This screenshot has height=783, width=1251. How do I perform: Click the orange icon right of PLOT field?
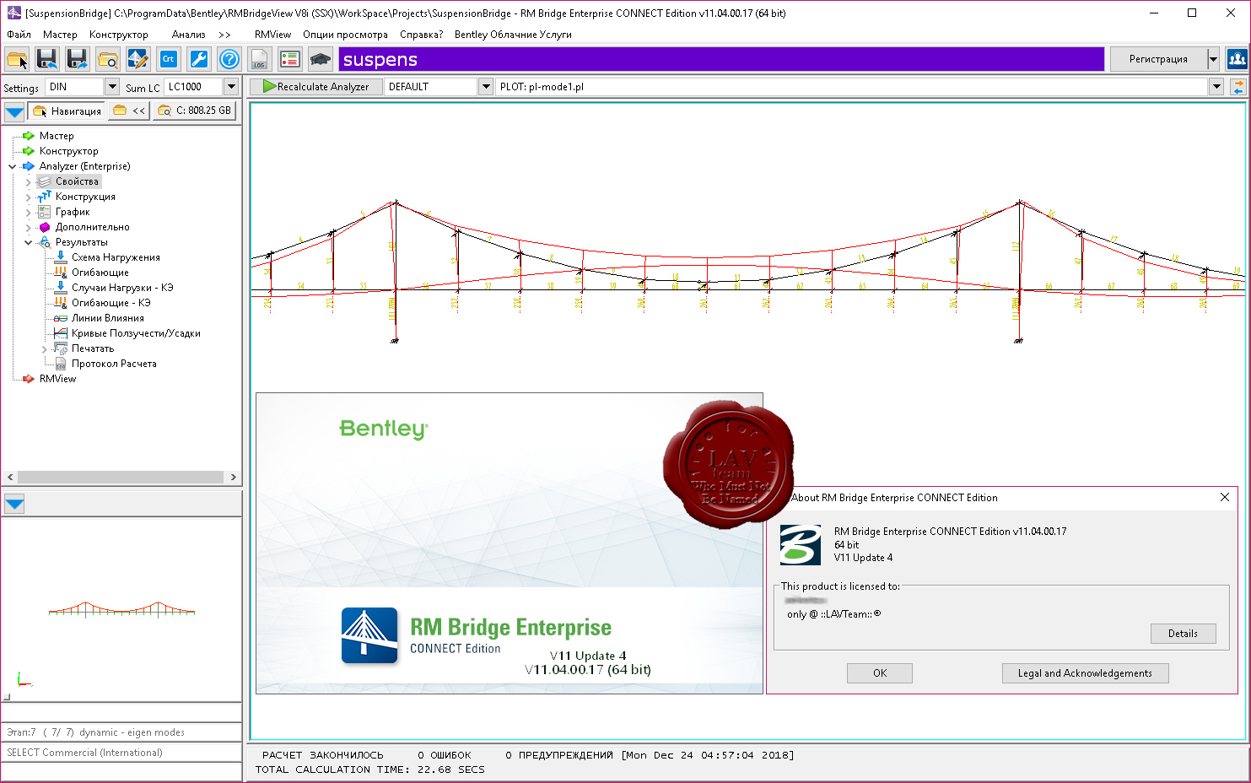tap(1238, 87)
